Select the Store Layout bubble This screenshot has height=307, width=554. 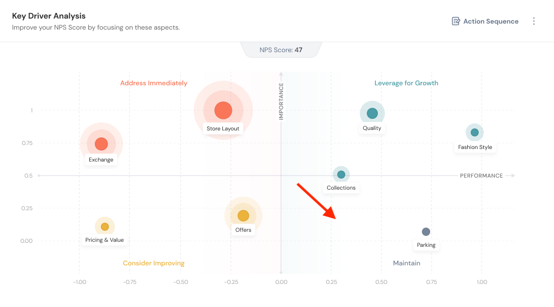223,110
